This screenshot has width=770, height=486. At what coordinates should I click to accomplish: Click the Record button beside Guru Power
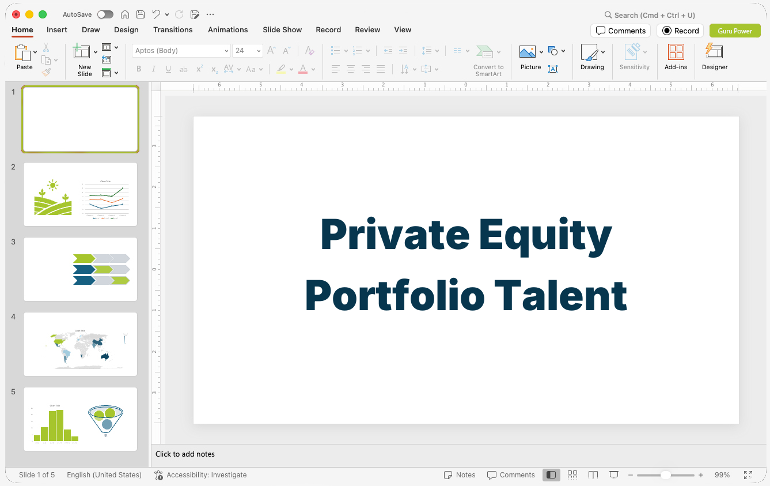click(681, 31)
